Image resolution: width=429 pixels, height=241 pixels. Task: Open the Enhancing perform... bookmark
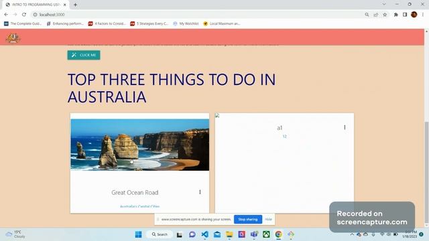(65, 24)
